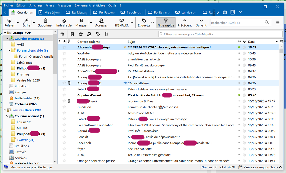Click the Marquer bookmark button
Screen dimensions: 286x173
(81, 23)
